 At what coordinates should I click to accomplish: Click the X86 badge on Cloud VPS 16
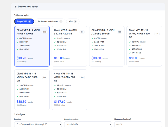click(45, 77)
